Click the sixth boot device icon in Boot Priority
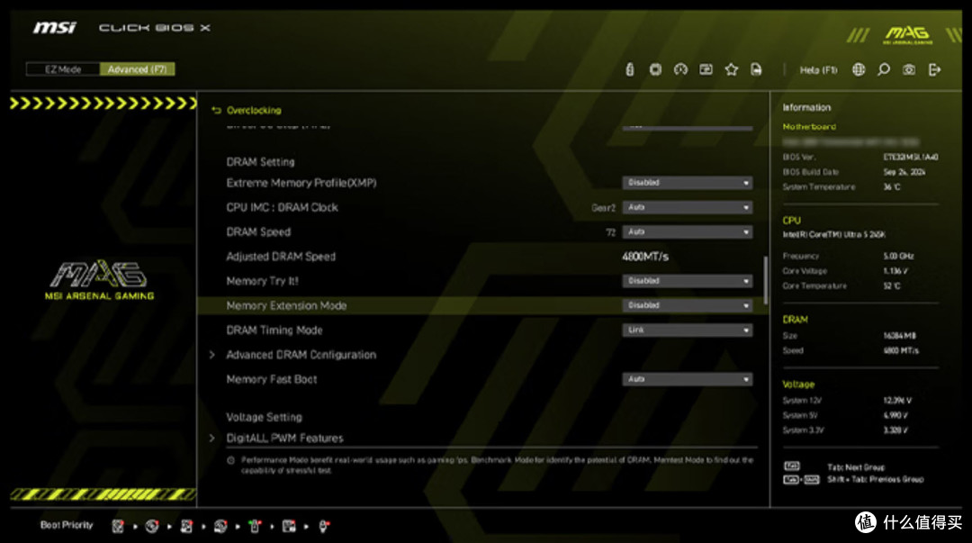972x543 pixels. (289, 526)
